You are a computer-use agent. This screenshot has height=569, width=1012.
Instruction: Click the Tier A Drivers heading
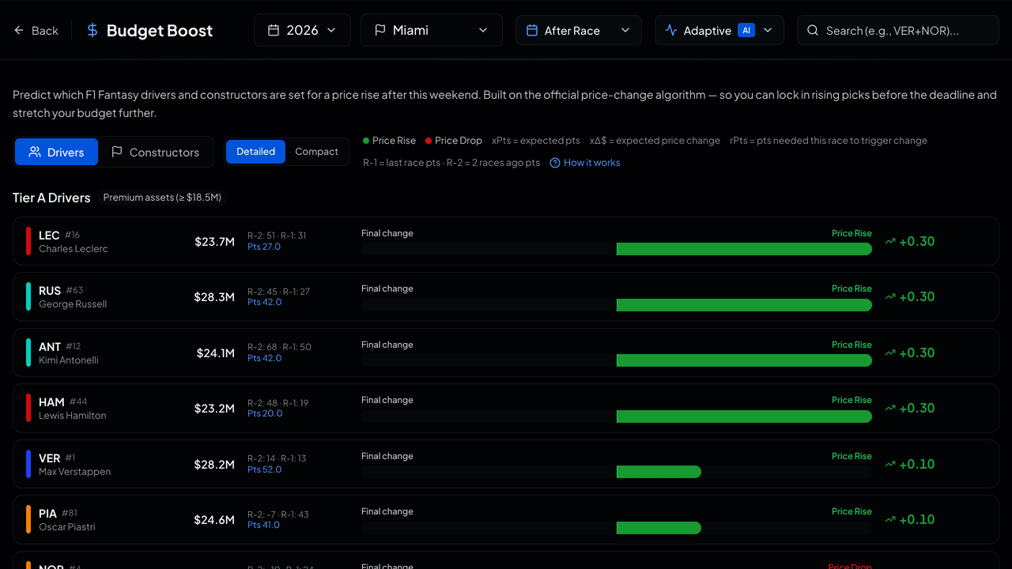coord(51,198)
